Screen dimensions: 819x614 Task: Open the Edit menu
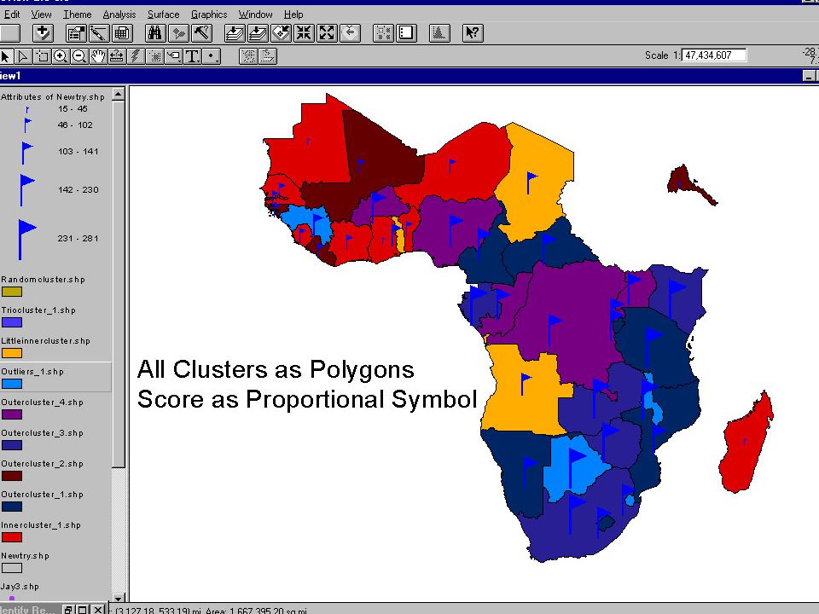[x=12, y=14]
